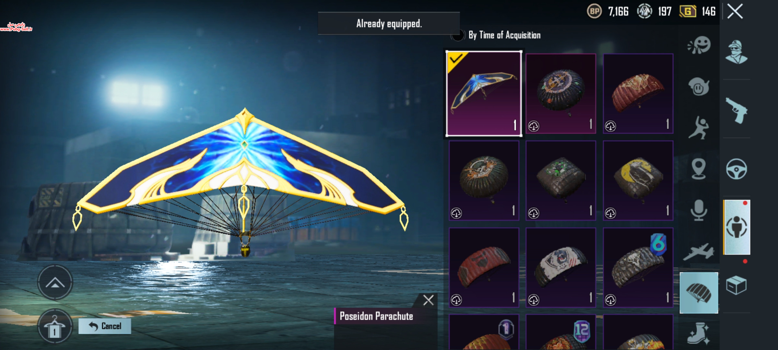Open the G gold currency icon

click(688, 12)
